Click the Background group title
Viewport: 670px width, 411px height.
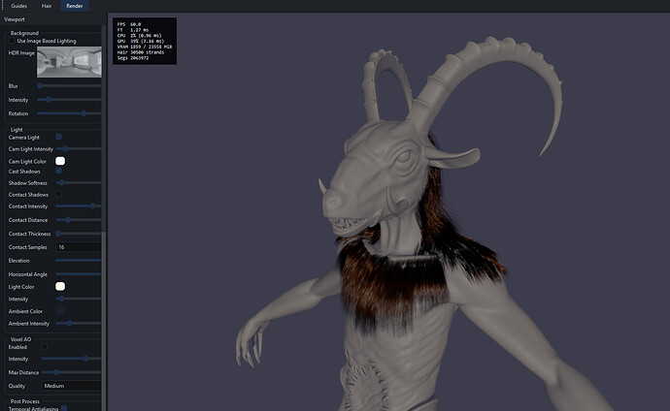coord(24,33)
